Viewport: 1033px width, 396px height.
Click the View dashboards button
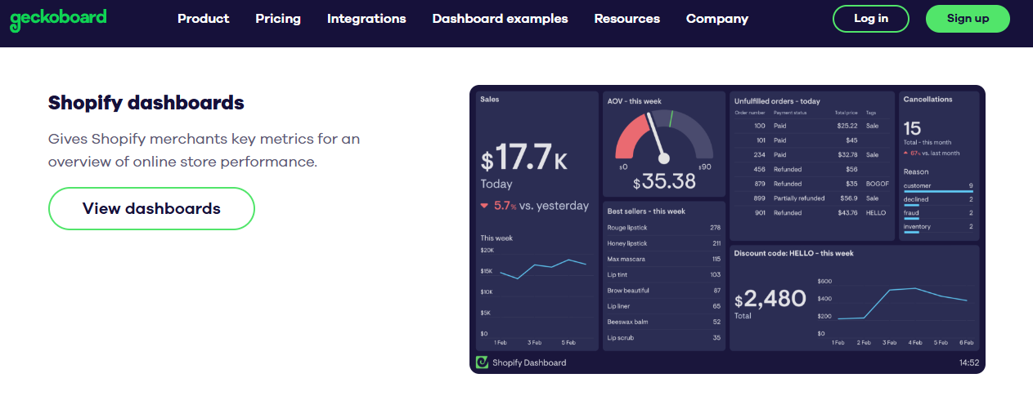click(x=151, y=208)
